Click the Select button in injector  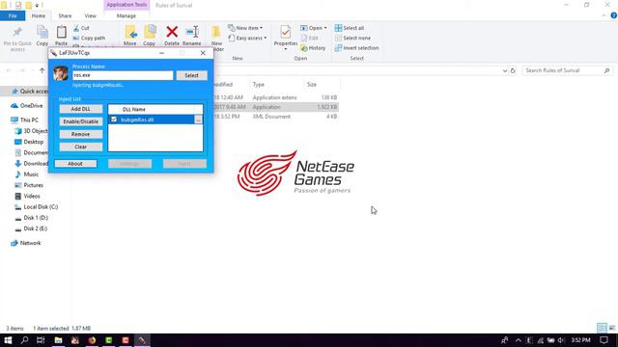[x=191, y=75]
